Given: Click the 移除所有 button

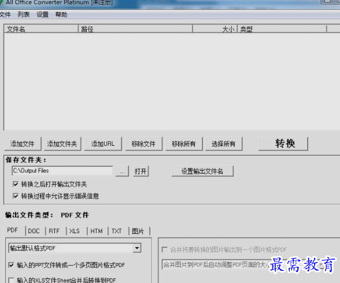Looking at the screenshot, I should [x=184, y=144].
